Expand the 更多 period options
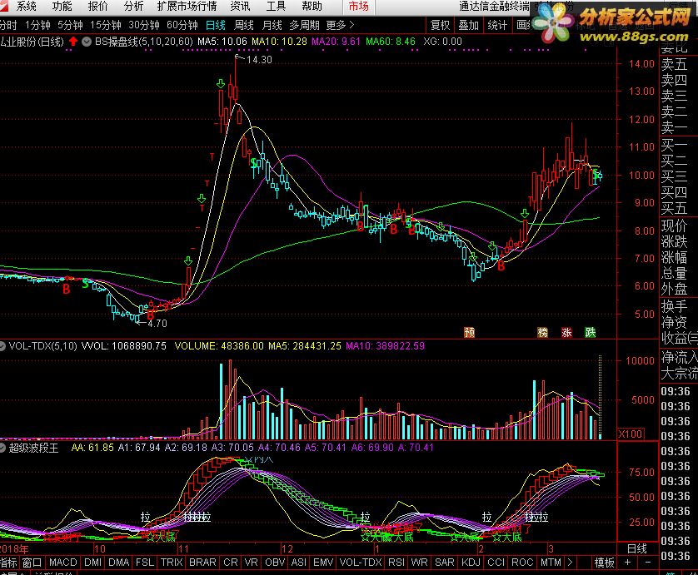Screen dimensions: 698x575 click(x=340, y=25)
